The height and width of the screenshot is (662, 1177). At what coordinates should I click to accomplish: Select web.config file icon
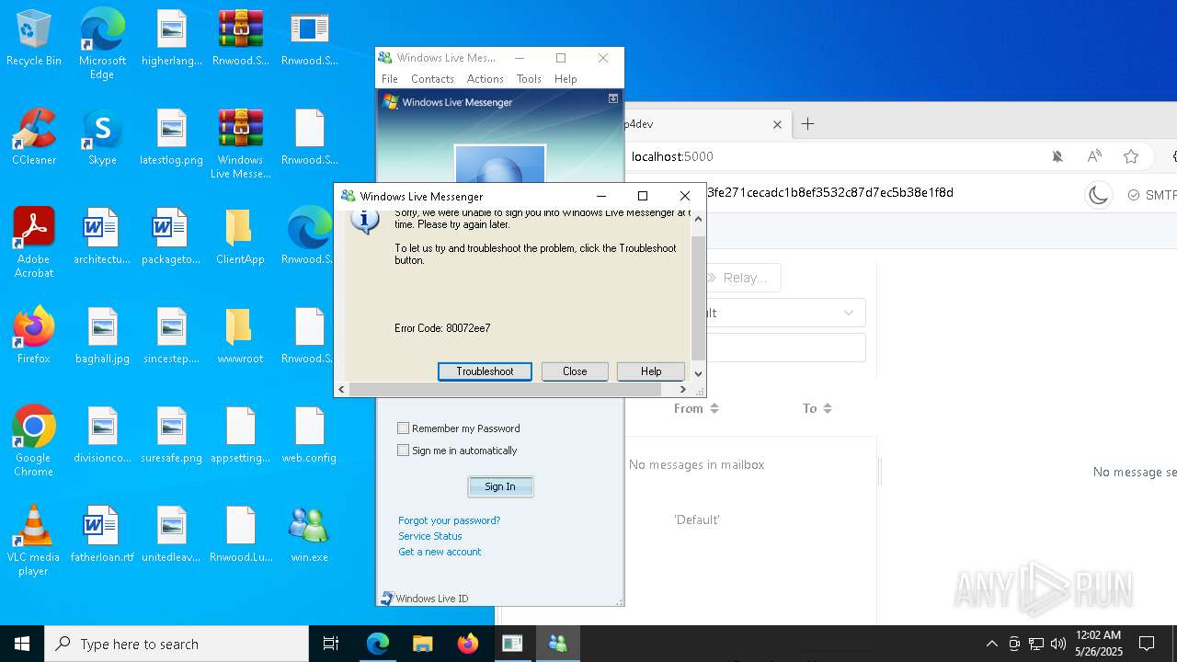[x=309, y=434]
